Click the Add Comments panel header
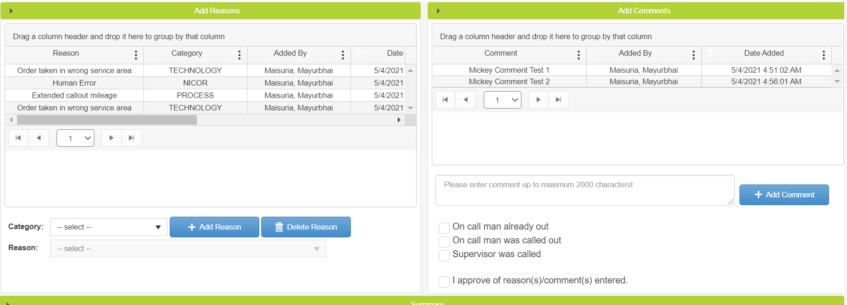Image resolution: width=847 pixels, height=305 pixels. point(644,11)
